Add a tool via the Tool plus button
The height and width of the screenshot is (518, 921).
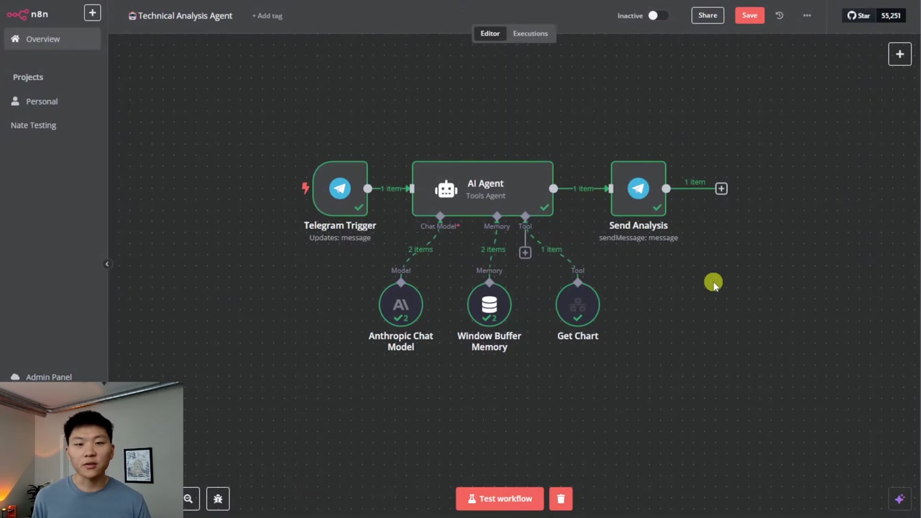point(525,253)
